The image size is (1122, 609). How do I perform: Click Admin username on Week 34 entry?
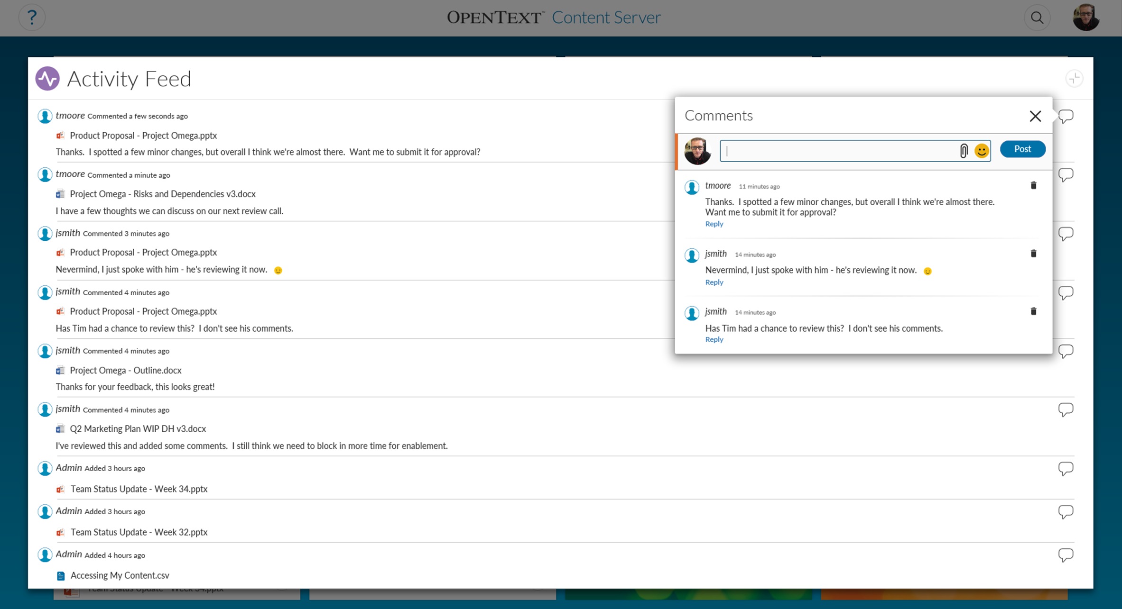pos(69,468)
